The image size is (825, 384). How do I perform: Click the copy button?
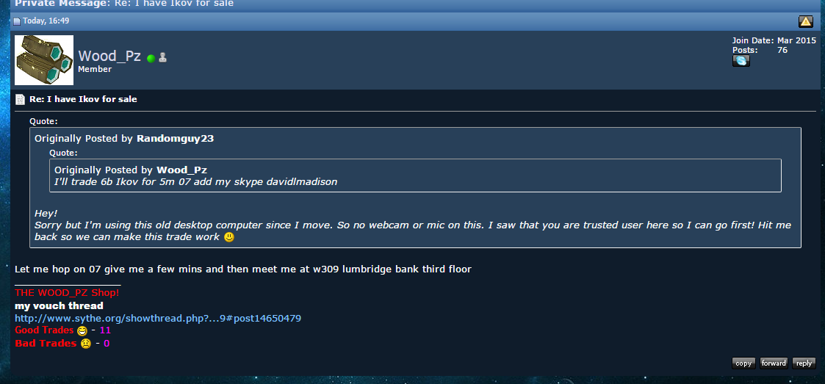click(743, 363)
